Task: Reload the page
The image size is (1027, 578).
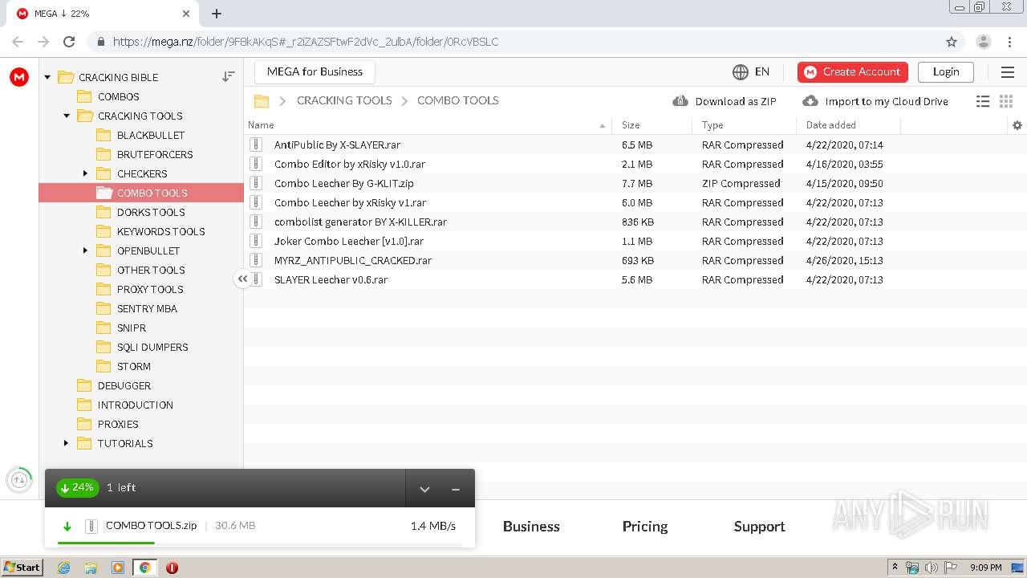Action: pos(69,42)
